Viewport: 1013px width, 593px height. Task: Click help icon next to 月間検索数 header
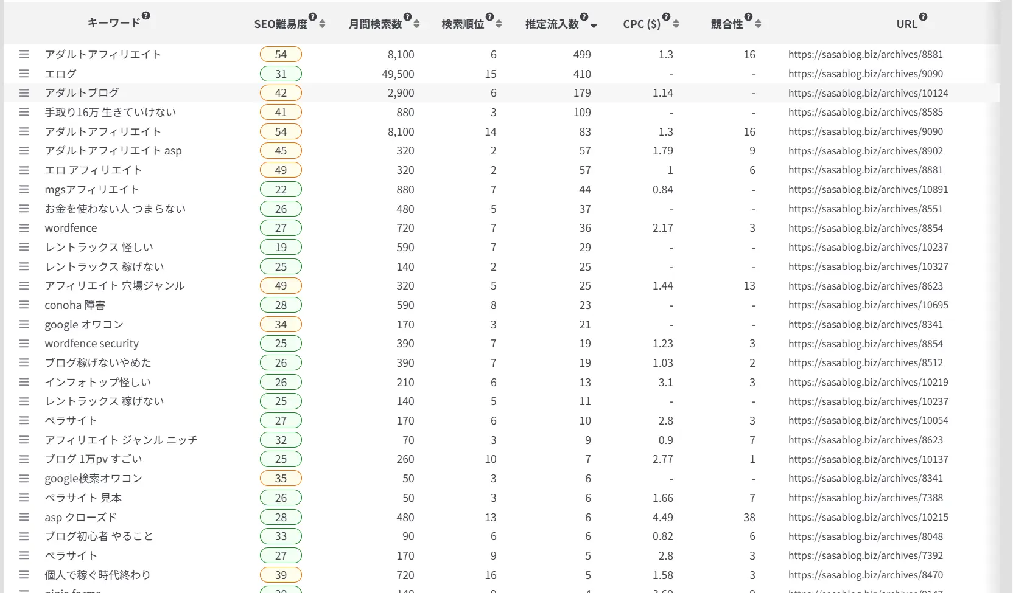407,17
